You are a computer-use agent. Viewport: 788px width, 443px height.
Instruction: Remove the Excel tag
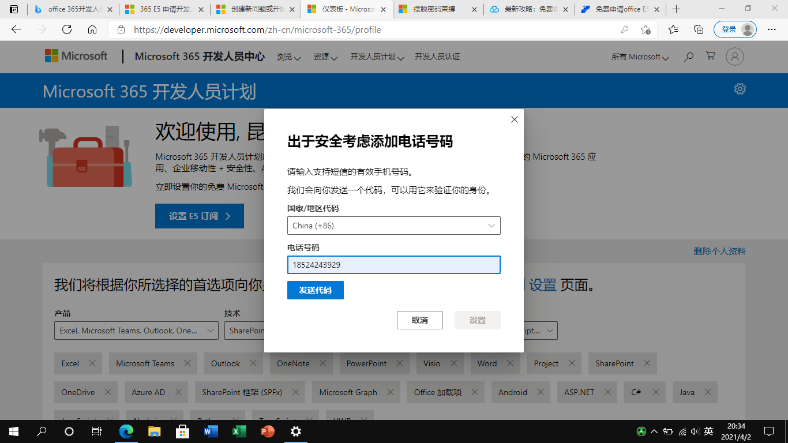click(92, 363)
